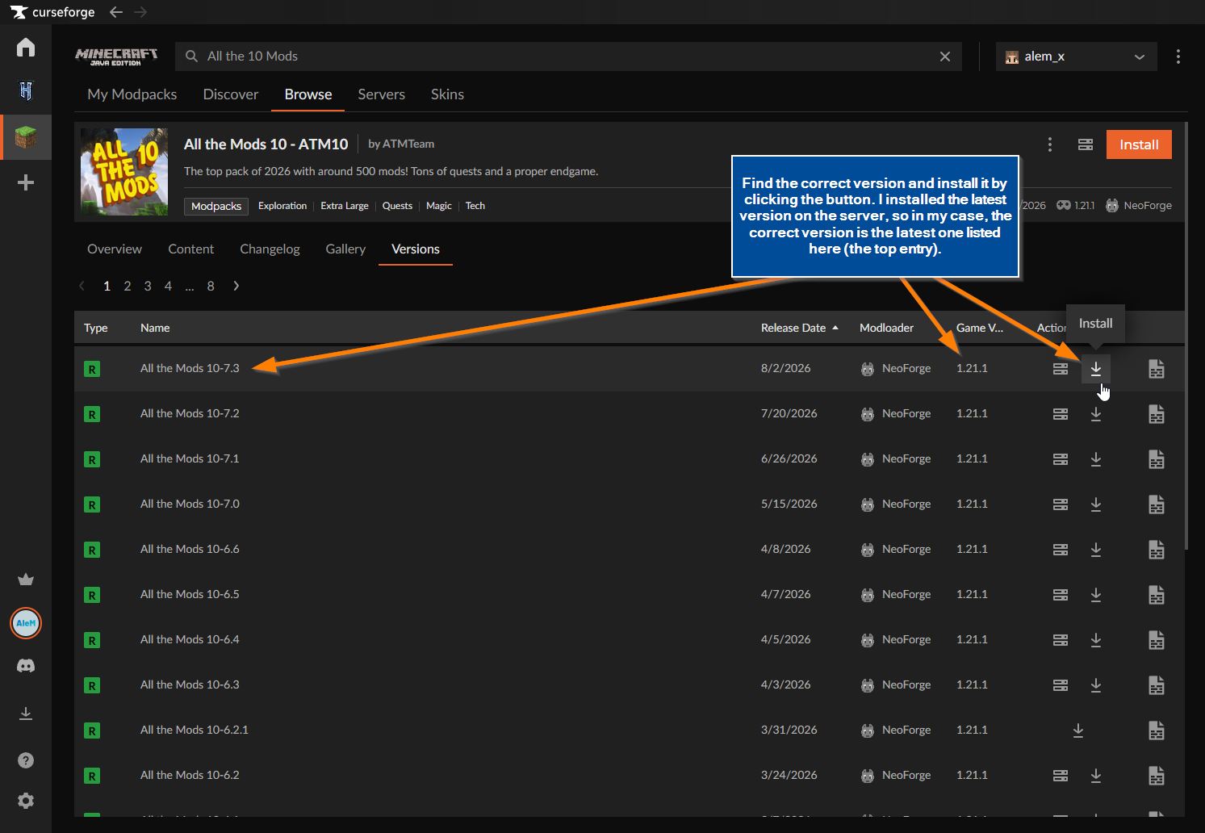1205x833 pixels.
Task: Install All the Mods 10-7.2 via download icon
Action: (x=1096, y=414)
